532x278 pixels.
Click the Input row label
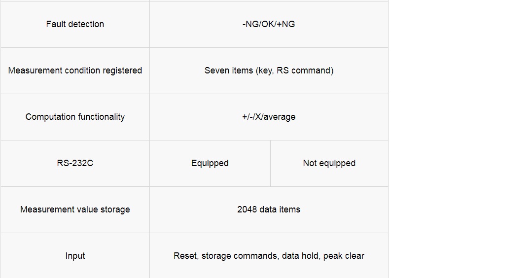[x=75, y=256]
